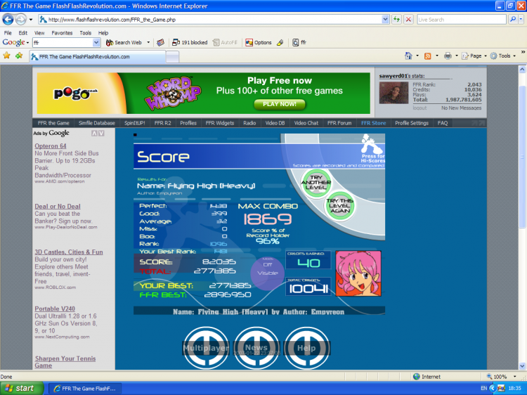The width and height of the screenshot is (527, 395).
Task: Toggle the 191 blocked popup blocker
Action: pyautogui.click(x=190, y=42)
